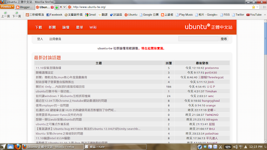267x150 pixels.
Task: Open the volume control tray icon
Action: click(x=235, y=147)
